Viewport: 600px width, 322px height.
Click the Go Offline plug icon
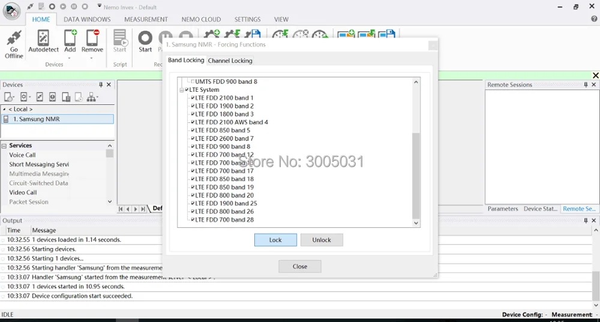14,38
